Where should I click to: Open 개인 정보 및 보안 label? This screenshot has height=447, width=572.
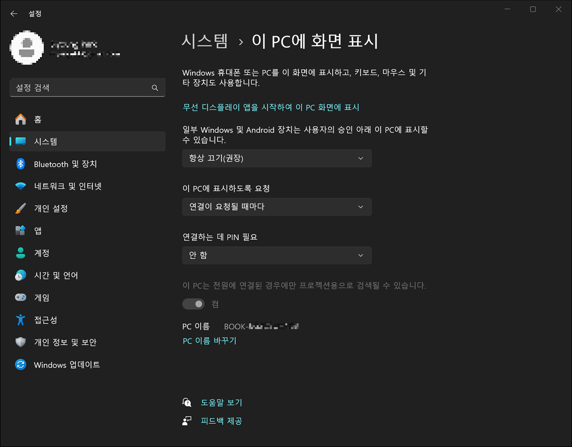click(65, 342)
